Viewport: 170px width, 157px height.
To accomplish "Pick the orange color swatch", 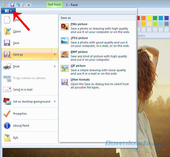I will coord(143,18).
